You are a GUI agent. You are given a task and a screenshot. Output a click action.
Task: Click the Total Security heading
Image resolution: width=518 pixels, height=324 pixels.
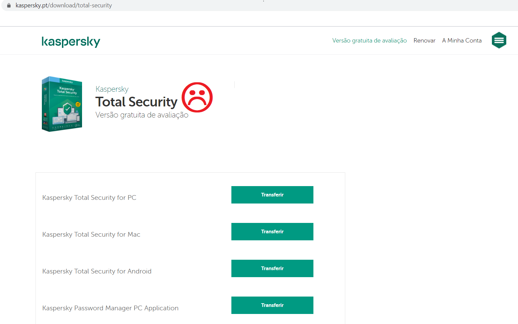coord(136,102)
